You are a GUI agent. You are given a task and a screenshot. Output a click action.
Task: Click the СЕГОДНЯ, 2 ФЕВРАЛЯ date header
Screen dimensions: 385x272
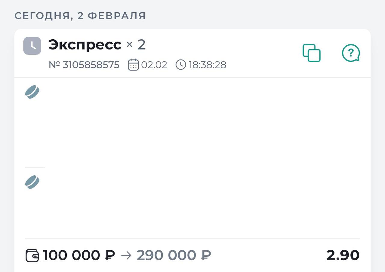pos(80,16)
